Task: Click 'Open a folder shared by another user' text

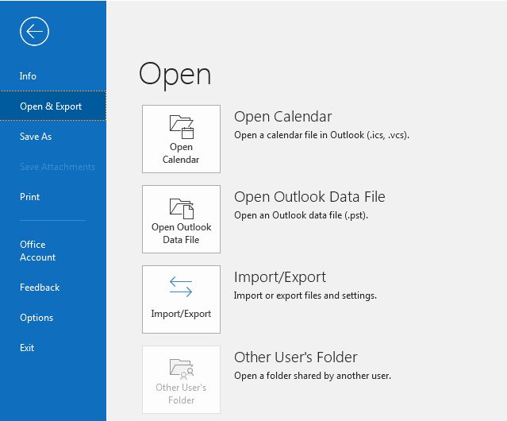Action: point(313,376)
